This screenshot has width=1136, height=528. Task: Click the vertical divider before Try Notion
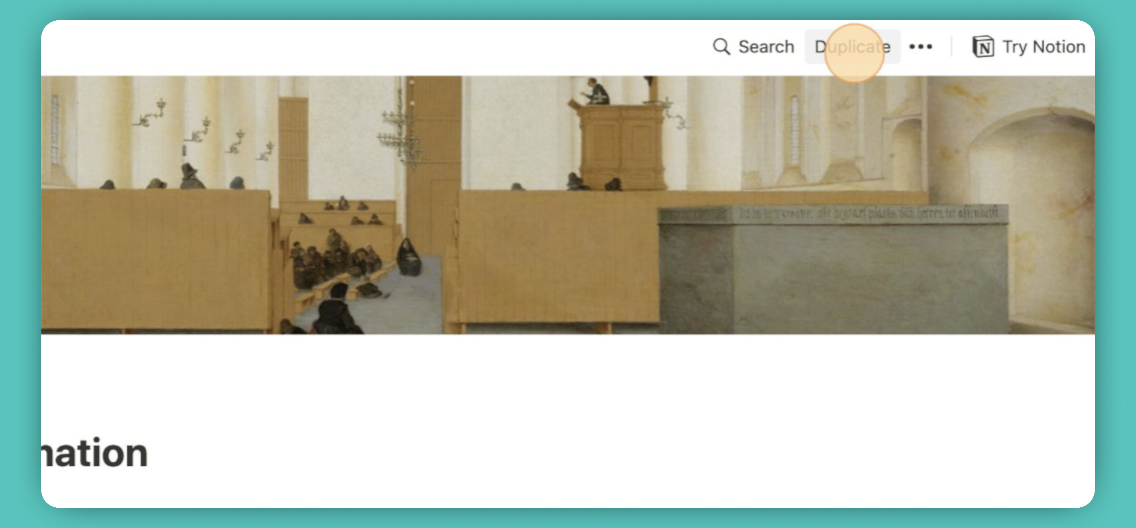952,46
